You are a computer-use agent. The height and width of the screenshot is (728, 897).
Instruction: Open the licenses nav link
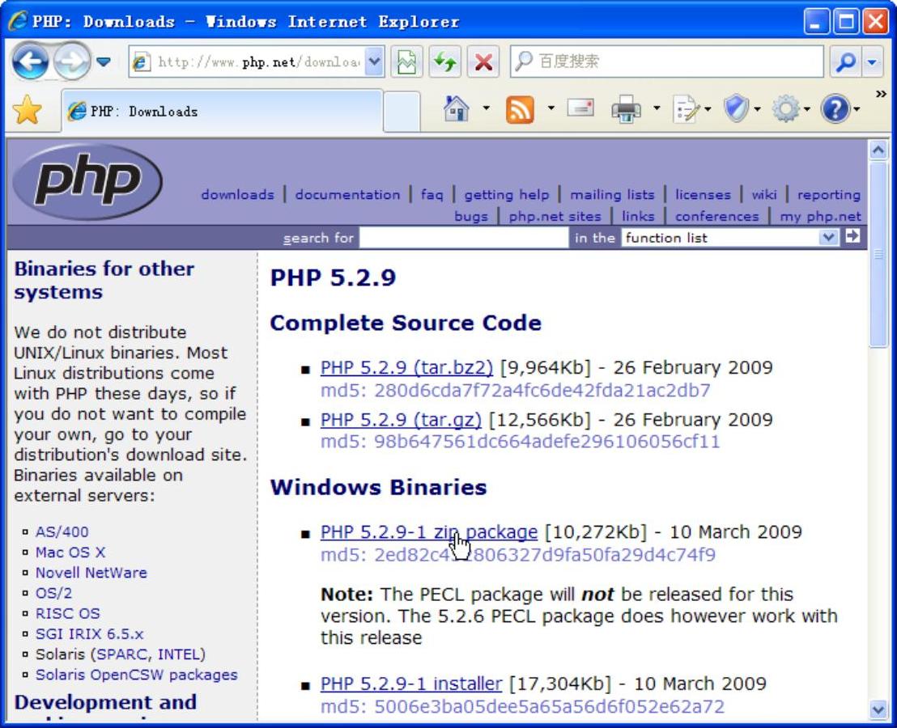click(x=703, y=195)
